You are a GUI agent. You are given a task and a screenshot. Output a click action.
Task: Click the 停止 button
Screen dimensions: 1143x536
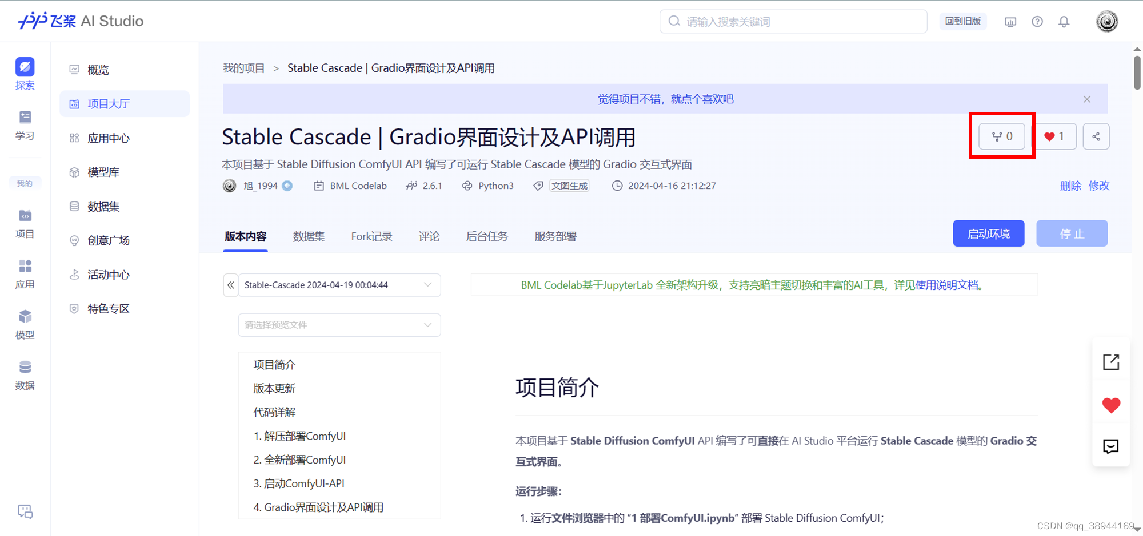1072,233
